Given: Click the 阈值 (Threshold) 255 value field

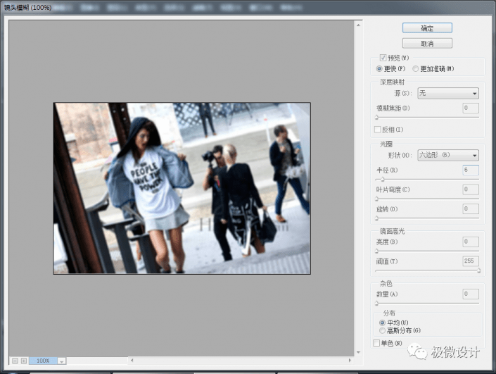Looking at the screenshot, I should [470, 261].
